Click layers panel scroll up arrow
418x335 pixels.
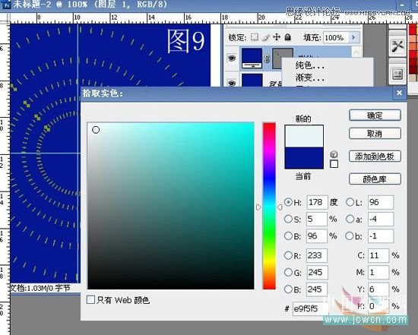(356, 52)
